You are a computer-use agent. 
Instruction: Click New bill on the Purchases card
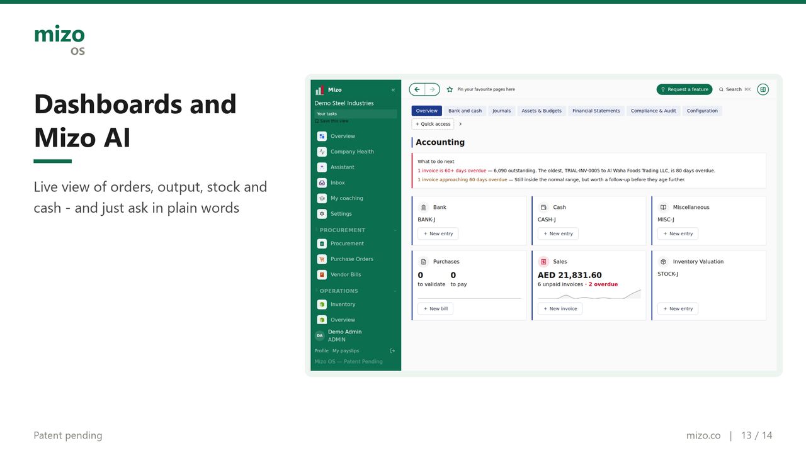pyautogui.click(x=435, y=309)
